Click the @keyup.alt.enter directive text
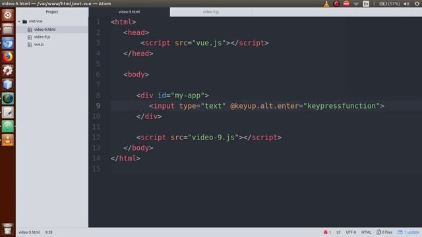Viewport: 422px width, 237px height. 264,106
